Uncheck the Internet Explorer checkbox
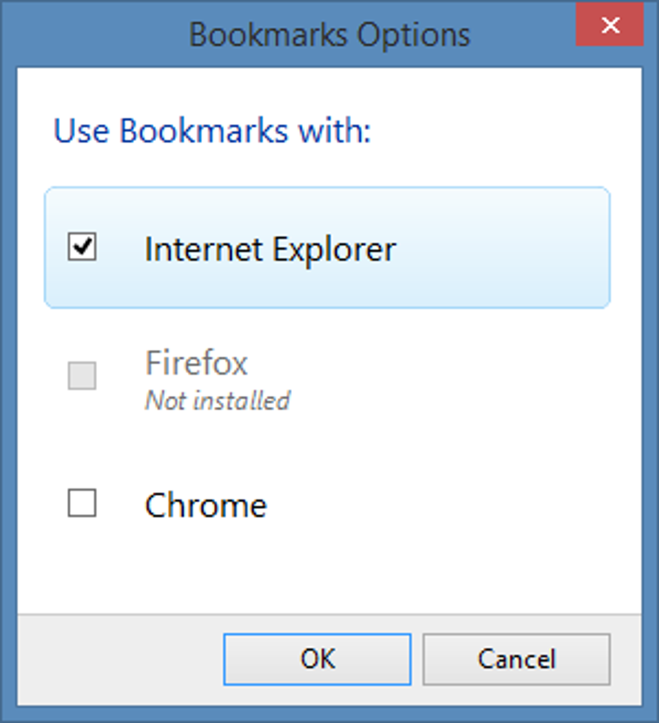659x723 pixels. (x=82, y=248)
